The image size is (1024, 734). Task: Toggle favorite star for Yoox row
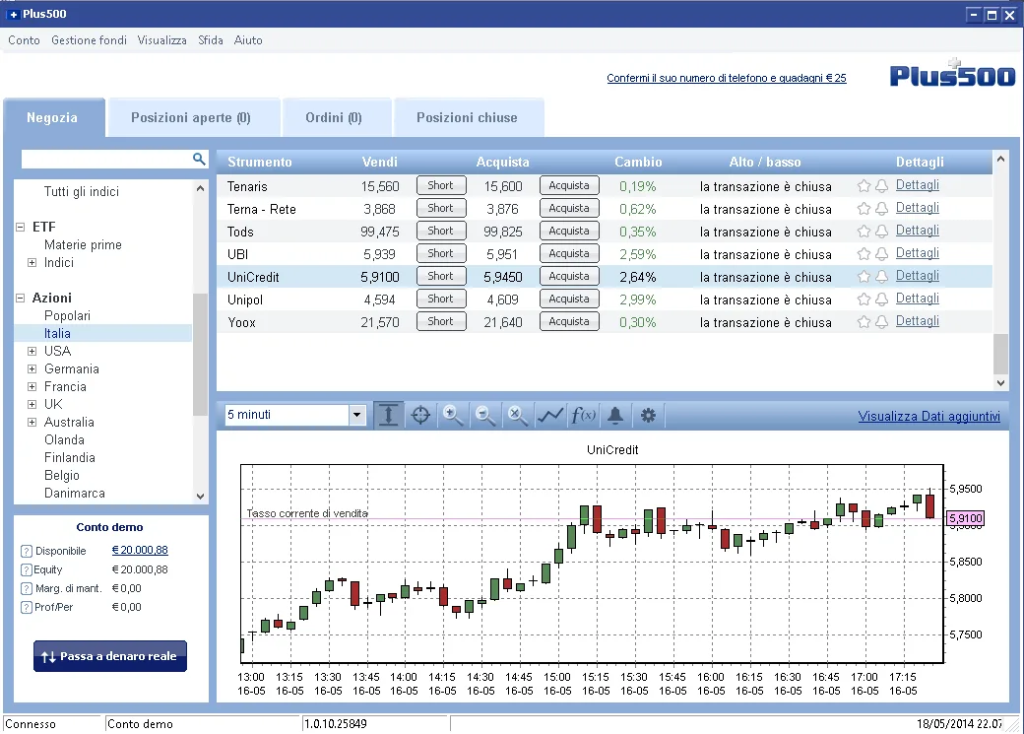tap(864, 322)
